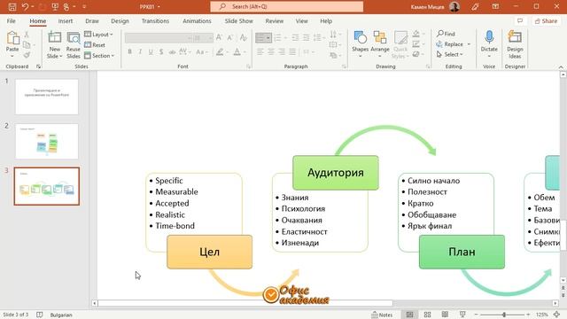
Task: Open Arrange options
Action: click(380, 44)
